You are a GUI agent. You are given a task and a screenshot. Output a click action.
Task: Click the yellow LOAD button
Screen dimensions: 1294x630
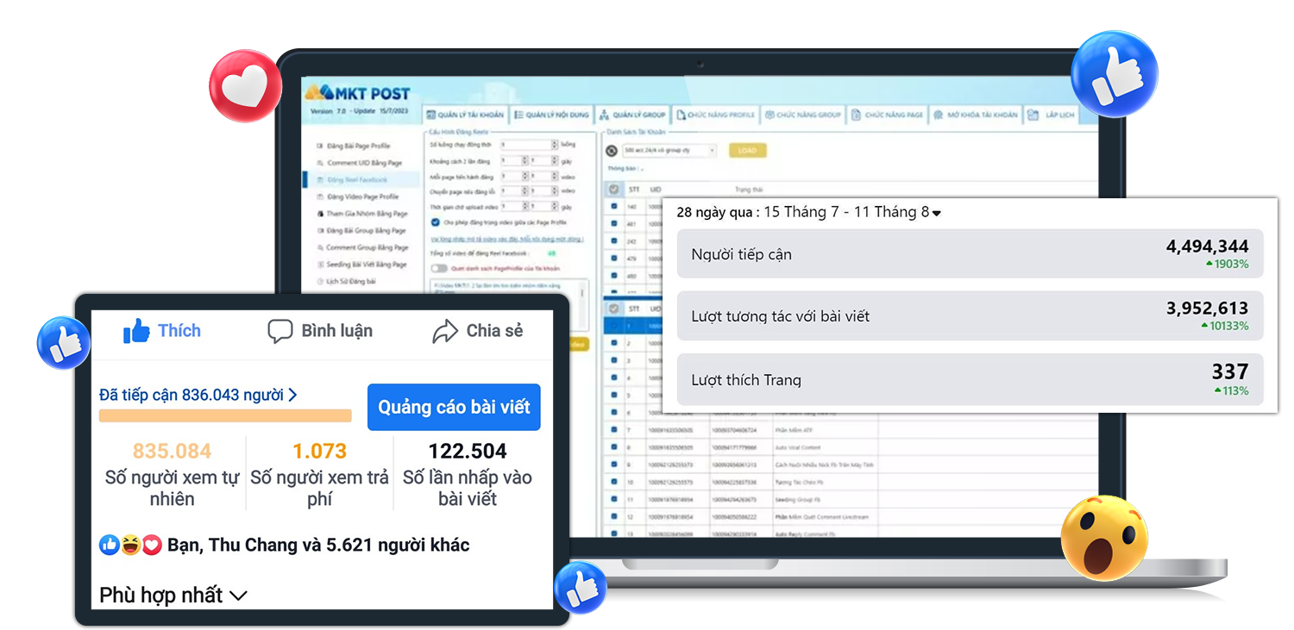(x=747, y=150)
